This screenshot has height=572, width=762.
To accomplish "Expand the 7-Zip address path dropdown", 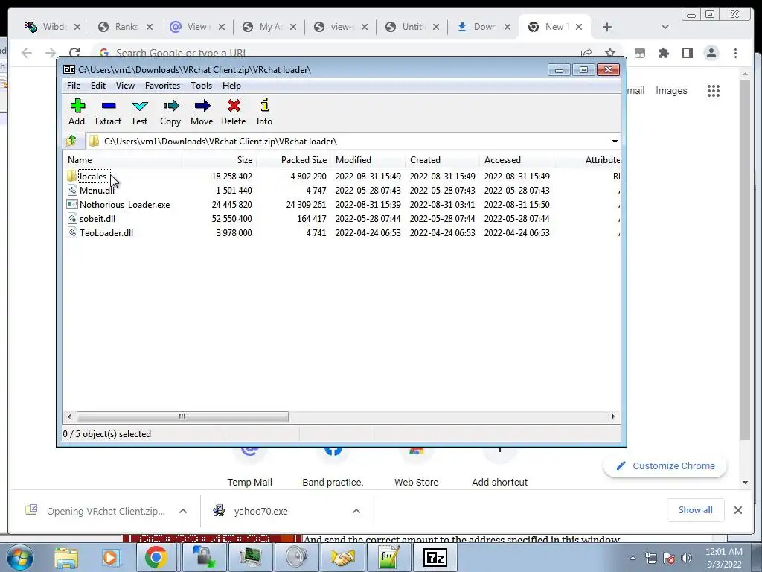I will pos(615,141).
